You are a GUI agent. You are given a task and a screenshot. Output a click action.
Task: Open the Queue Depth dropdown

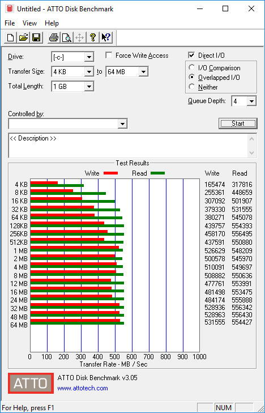[x=251, y=101]
